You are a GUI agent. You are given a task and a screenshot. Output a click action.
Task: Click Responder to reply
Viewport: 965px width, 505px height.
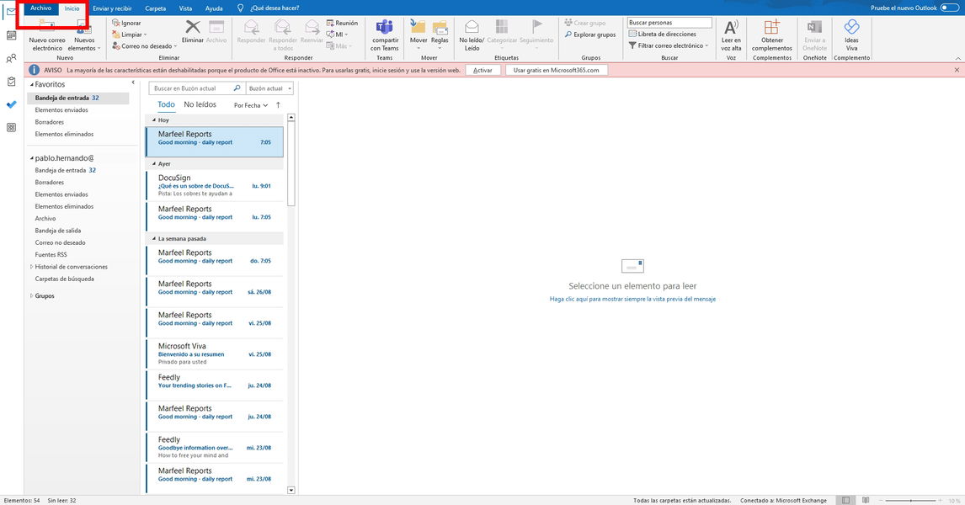(x=251, y=32)
